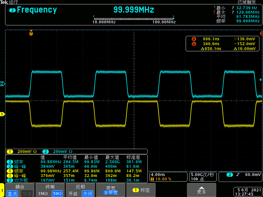Select the channel 1 ground marker on left edge
This screenshot has height=197, width=263.
(x=2, y=114)
